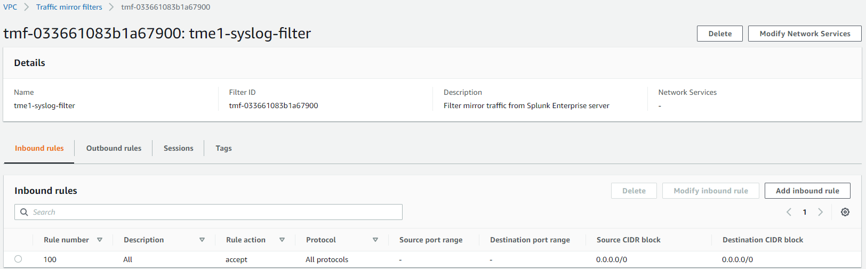Click Add inbound rule button

(x=807, y=191)
